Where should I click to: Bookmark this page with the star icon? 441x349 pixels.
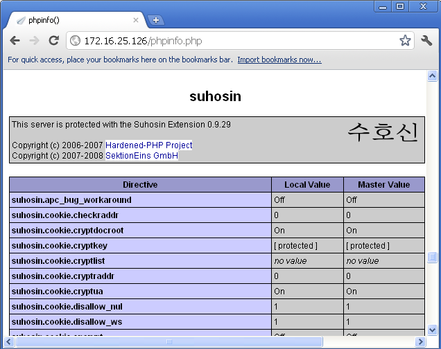click(x=405, y=41)
